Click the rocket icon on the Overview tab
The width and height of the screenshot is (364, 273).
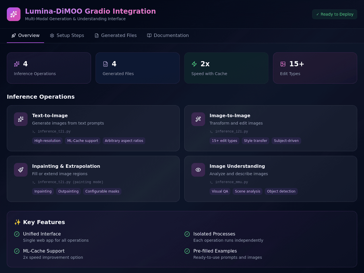click(x=14, y=36)
